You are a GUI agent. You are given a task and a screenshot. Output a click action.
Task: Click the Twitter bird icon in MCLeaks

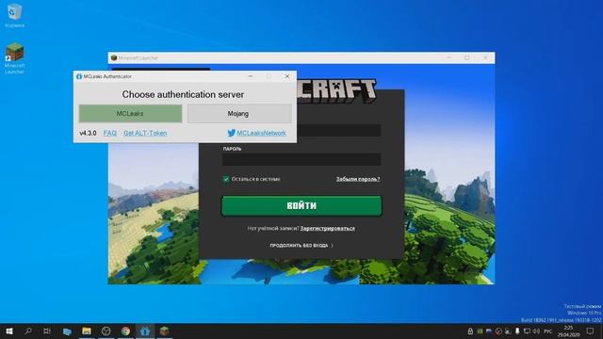tap(231, 133)
